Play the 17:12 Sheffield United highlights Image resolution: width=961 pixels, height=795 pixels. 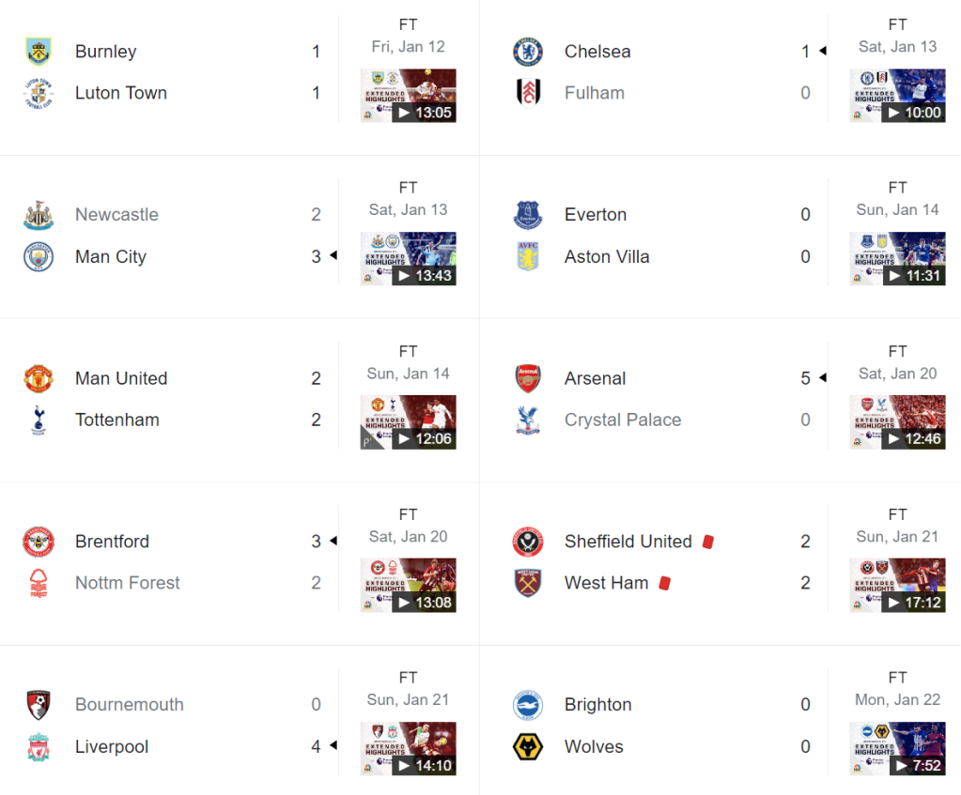coord(898,586)
